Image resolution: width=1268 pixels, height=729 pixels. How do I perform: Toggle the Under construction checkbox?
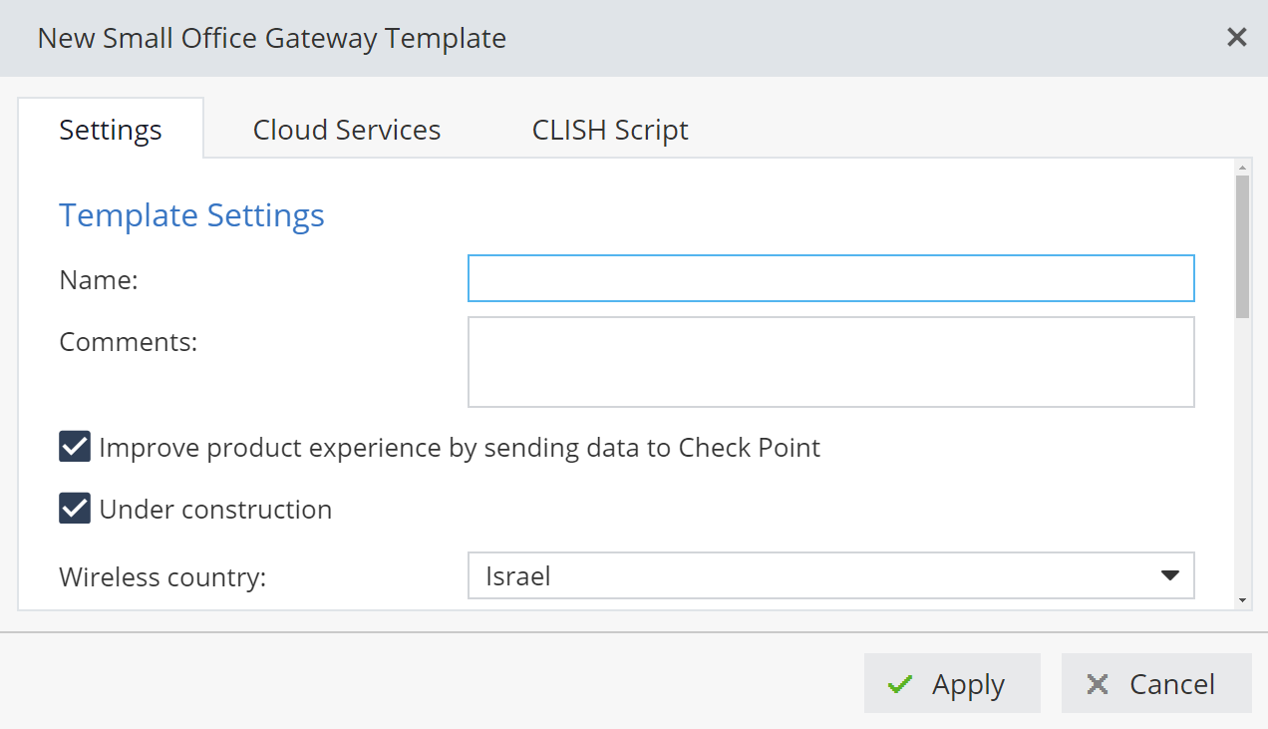(75, 509)
